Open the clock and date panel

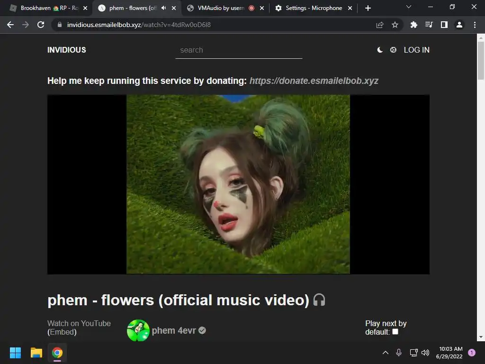pyautogui.click(x=449, y=353)
